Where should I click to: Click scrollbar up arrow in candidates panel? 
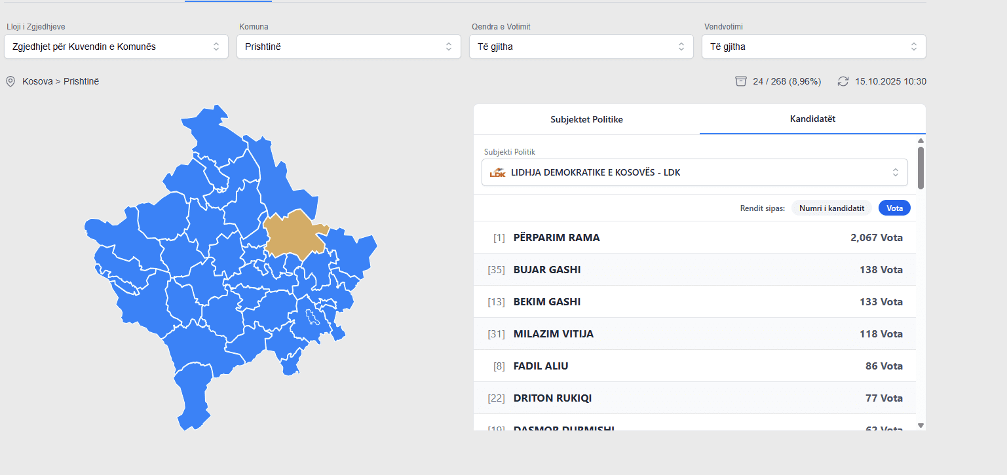pos(921,141)
